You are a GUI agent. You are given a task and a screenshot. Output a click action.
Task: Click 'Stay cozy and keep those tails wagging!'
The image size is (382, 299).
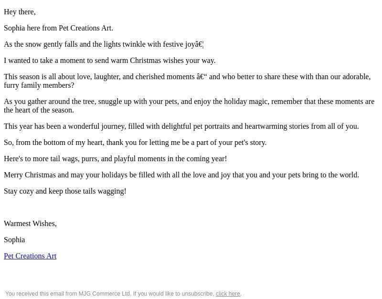[x=65, y=191]
